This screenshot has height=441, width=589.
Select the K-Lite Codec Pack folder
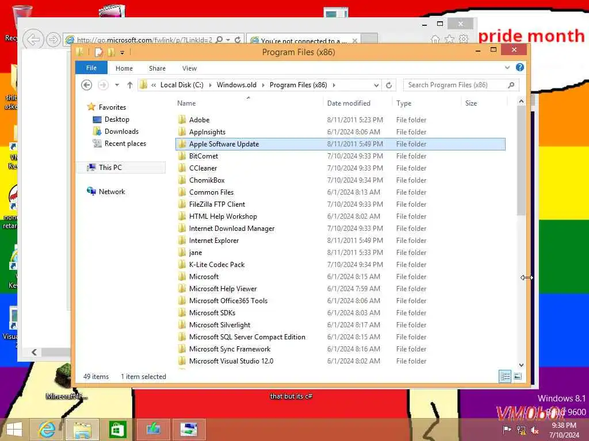216,264
